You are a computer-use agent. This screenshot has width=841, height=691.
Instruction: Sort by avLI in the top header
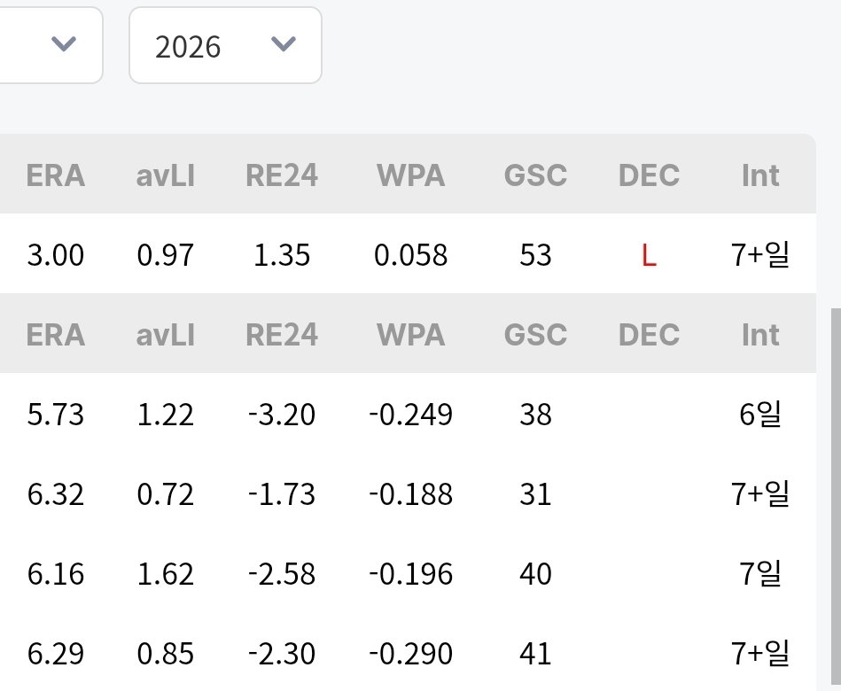pos(165,175)
